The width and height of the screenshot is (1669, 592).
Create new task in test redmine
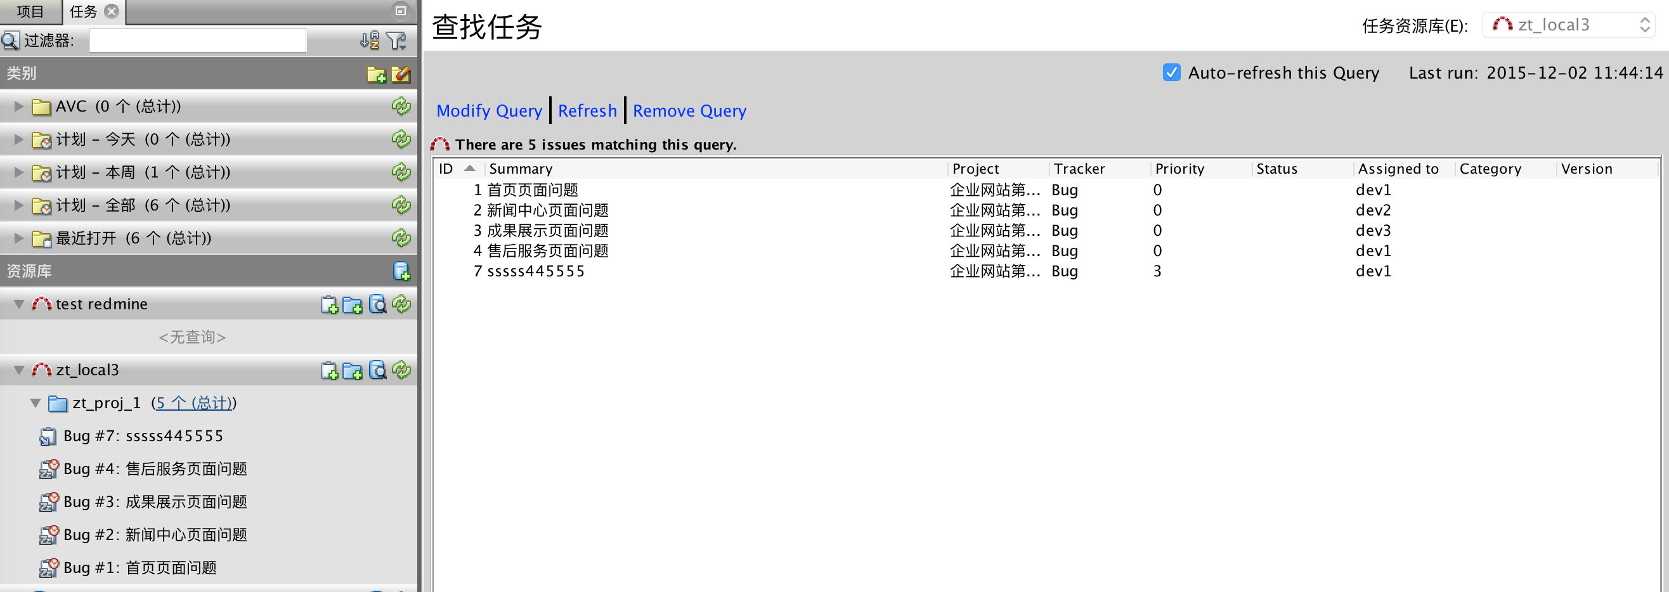click(x=330, y=304)
